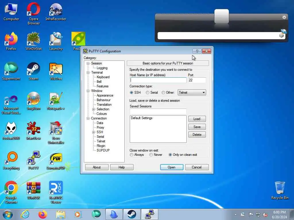This screenshot has height=220, width=294.
Task: Click the Supermium desktop shortcut
Action: click(11, 71)
